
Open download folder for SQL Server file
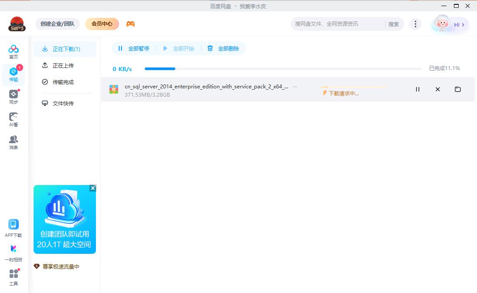point(457,89)
